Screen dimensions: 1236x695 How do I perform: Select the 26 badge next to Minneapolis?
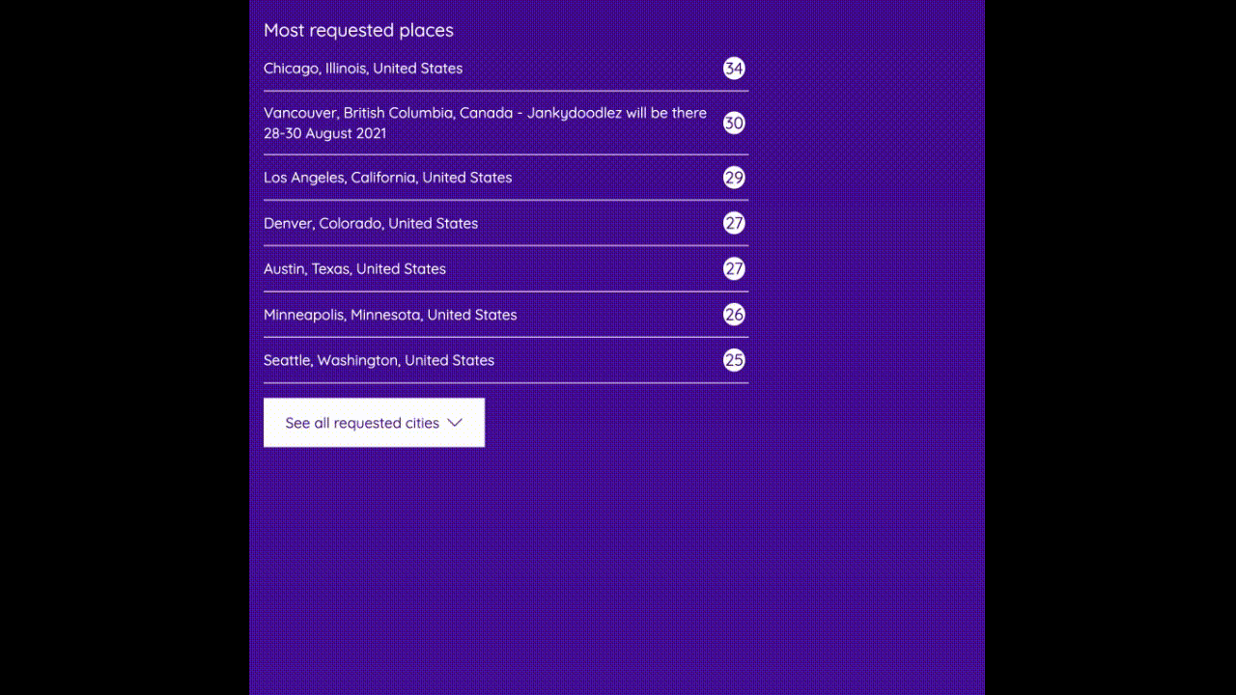[734, 315]
